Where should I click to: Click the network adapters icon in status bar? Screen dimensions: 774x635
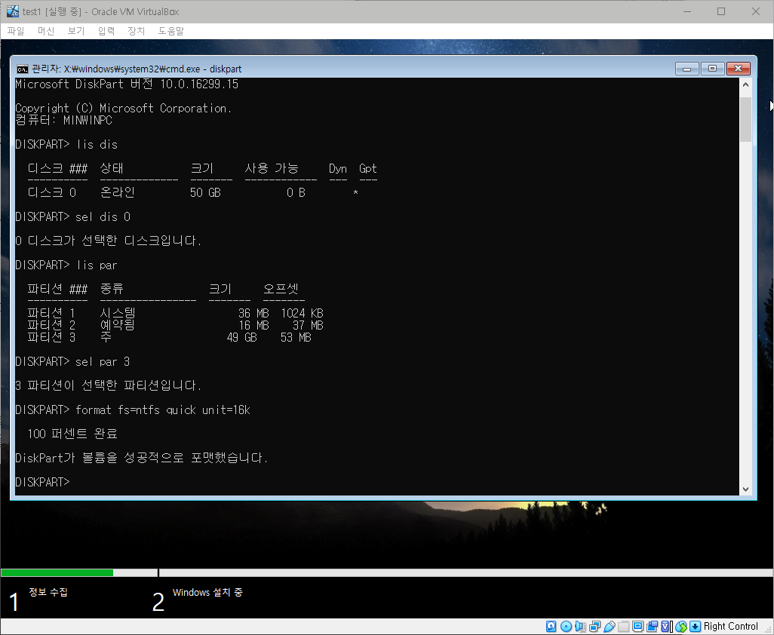(594, 626)
